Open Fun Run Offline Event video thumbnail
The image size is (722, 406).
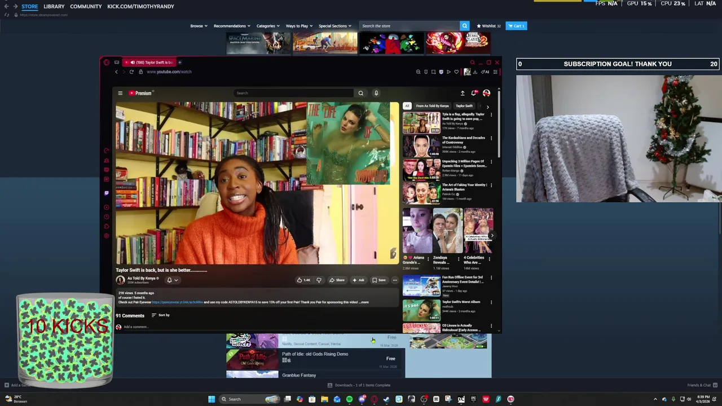(421, 286)
